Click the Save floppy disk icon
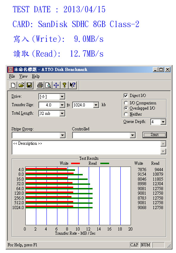This screenshot has width=176, height=253. click(29, 85)
